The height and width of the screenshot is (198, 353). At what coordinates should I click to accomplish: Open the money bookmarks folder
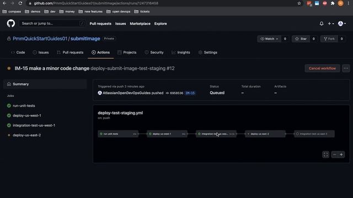pos(67,12)
